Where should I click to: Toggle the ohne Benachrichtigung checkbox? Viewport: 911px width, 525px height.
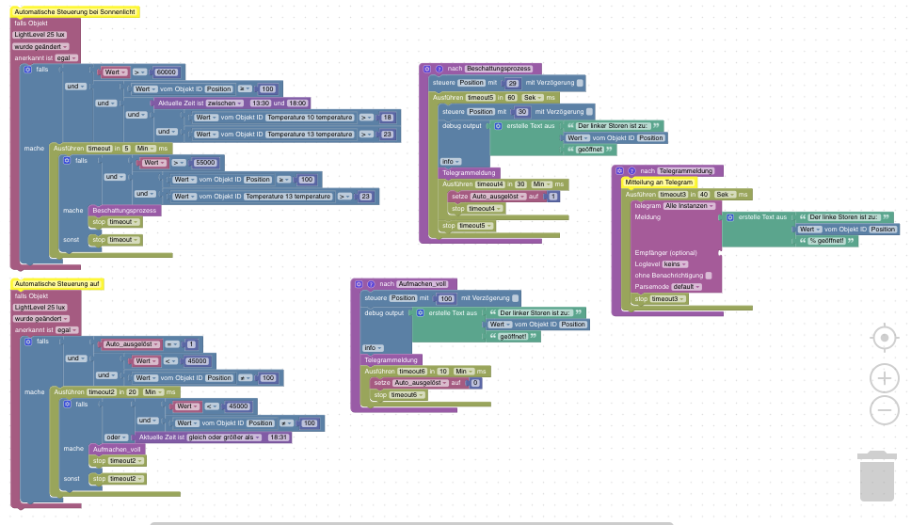709,276
